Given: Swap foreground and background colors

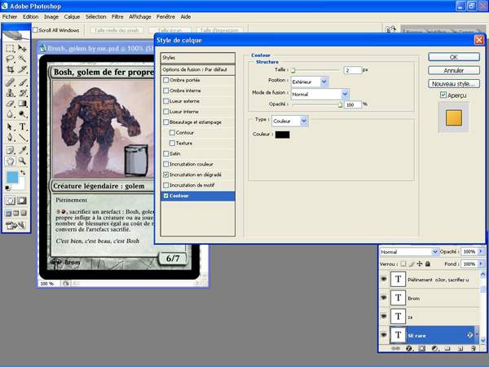Looking at the screenshot, I should point(23,172).
